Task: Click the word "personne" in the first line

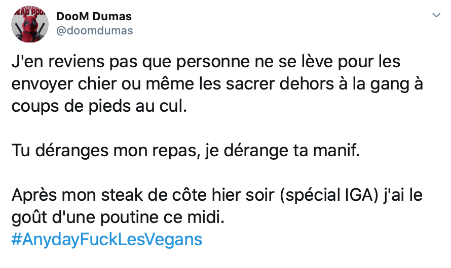Action: 213,62
